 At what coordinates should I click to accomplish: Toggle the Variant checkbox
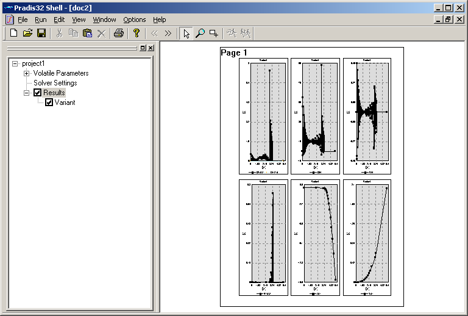pos(49,102)
